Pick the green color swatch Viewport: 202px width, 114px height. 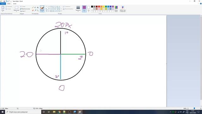pyautogui.click(x=106, y=7)
